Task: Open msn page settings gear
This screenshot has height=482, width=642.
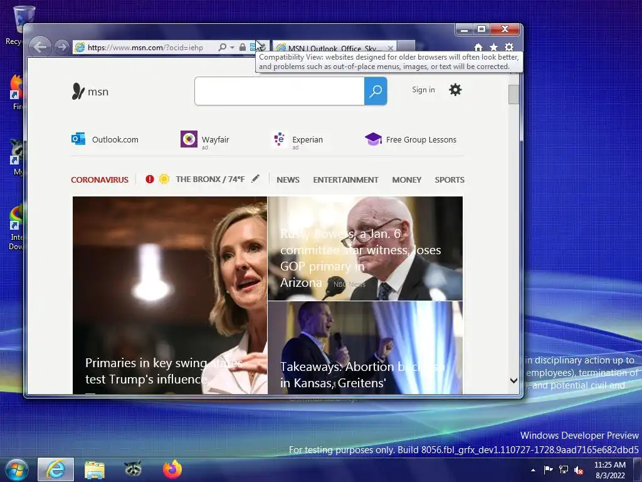Action: tap(455, 90)
